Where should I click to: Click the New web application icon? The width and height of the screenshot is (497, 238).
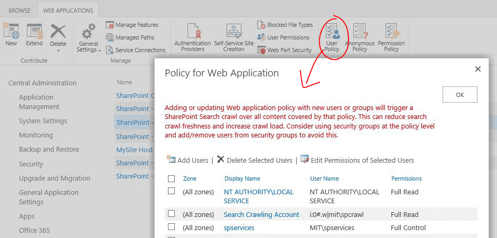[11, 31]
